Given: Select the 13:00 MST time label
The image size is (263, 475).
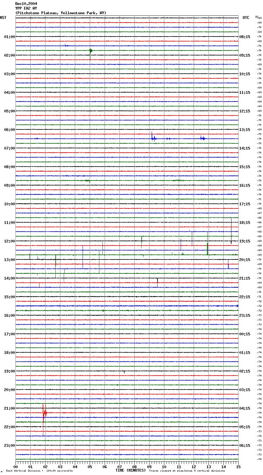Looking at the screenshot, I should (10, 260).
